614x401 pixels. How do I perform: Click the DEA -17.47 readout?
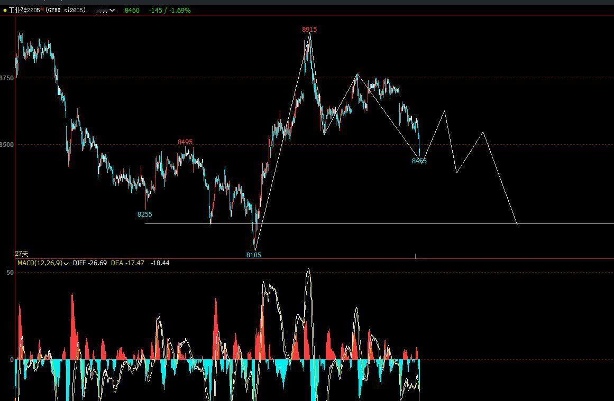point(127,263)
